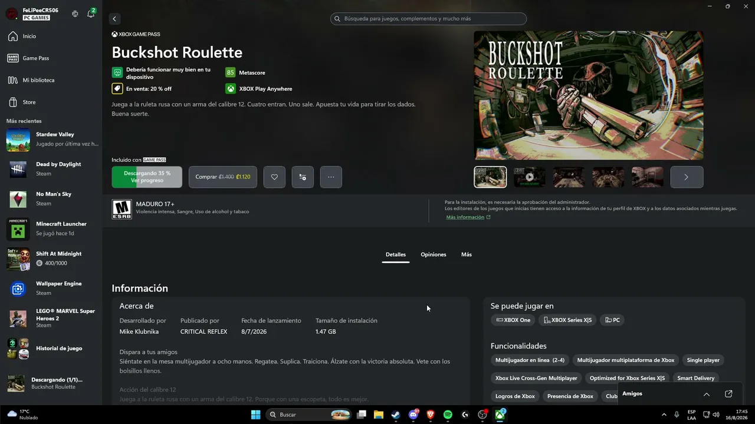The height and width of the screenshot is (424, 755).
Task: Open No Man's Sky from recent list
Action: point(51,199)
